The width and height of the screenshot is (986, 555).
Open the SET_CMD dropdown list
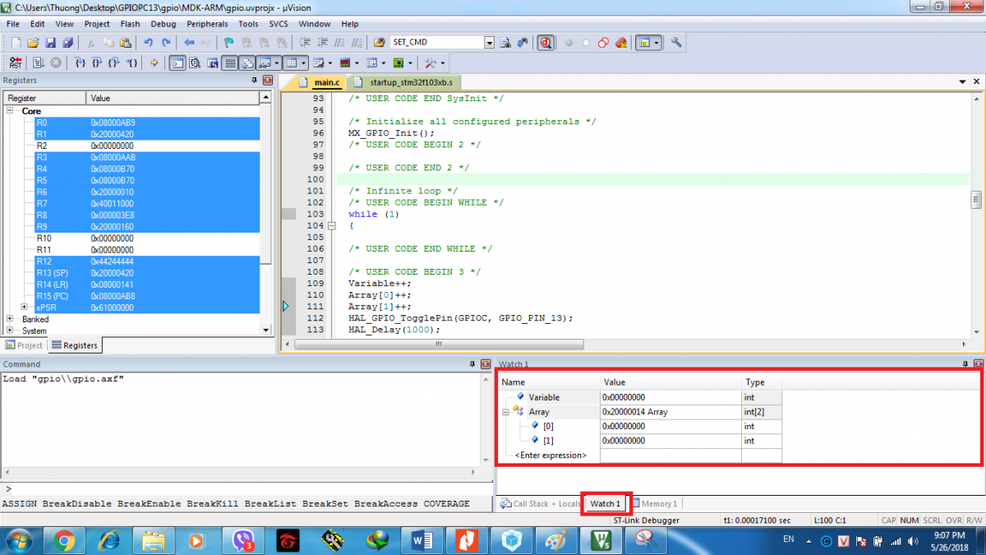coord(490,42)
